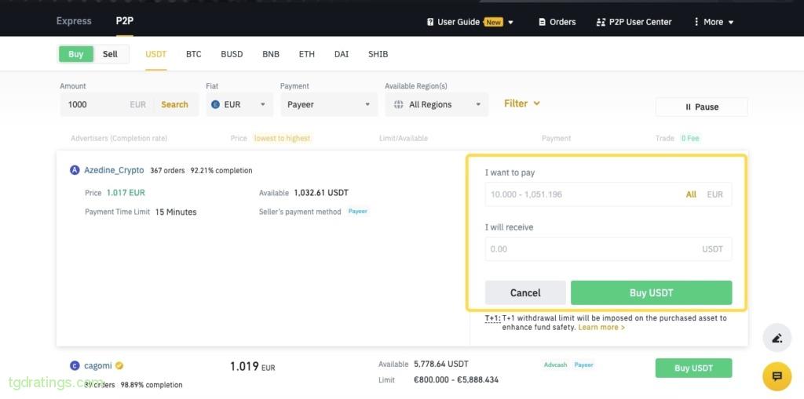This screenshot has height=399, width=804.
Task: Click the Search amount button
Action: [174, 104]
